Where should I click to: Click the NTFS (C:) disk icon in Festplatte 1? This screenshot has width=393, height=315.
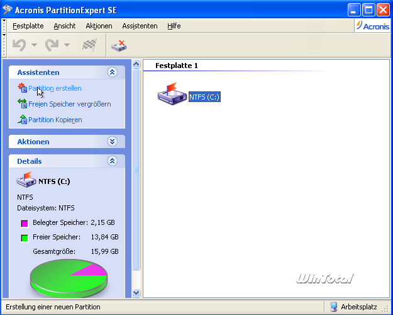[172, 94]
